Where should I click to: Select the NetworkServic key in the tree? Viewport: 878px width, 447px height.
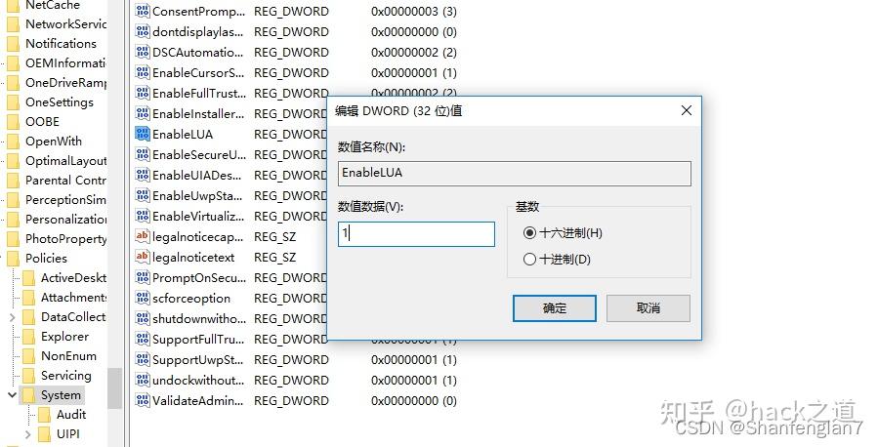point(65,24)
